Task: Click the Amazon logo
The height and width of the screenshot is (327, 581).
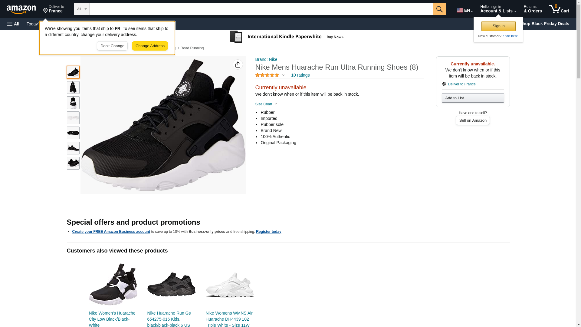Action: click(x=21, y=10)
